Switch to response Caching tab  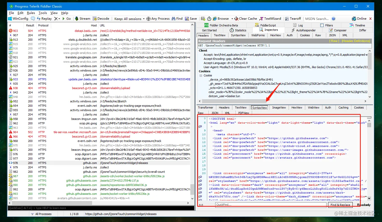(x=343, y=108)
